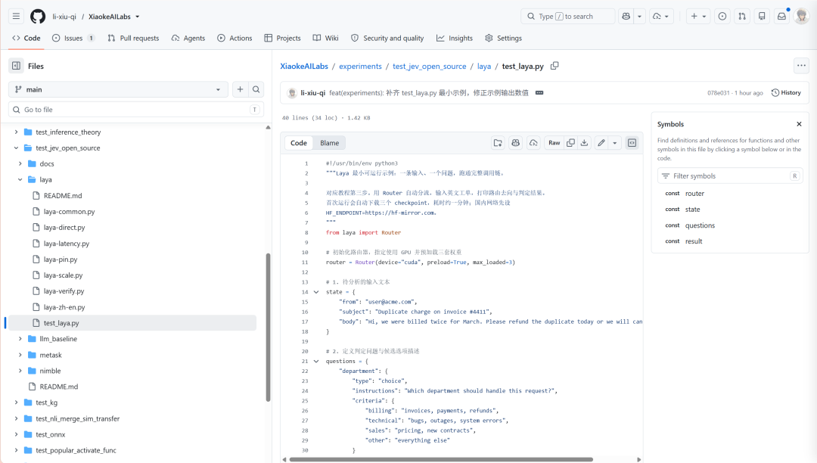817x463 pixels.
Task: Open the Security and quality tab
Action: (387, 38)
